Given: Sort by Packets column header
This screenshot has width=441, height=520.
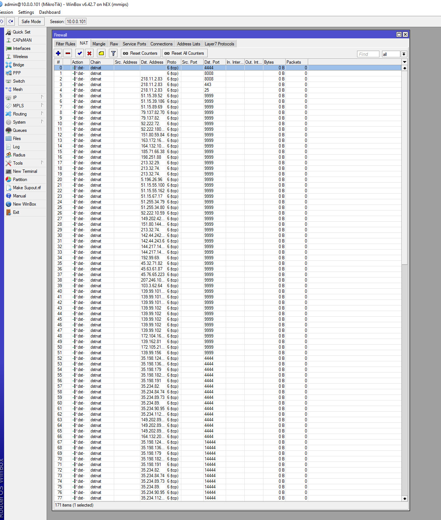Looking at the screenshot, I should [x=297, y=62].
